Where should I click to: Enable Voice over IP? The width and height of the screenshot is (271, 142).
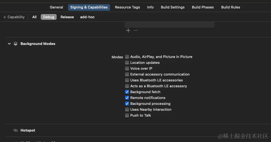(127, 68)
